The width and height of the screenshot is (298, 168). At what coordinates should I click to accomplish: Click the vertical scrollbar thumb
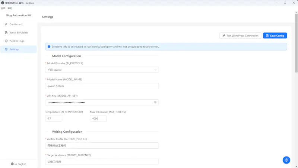click(296, 43)
